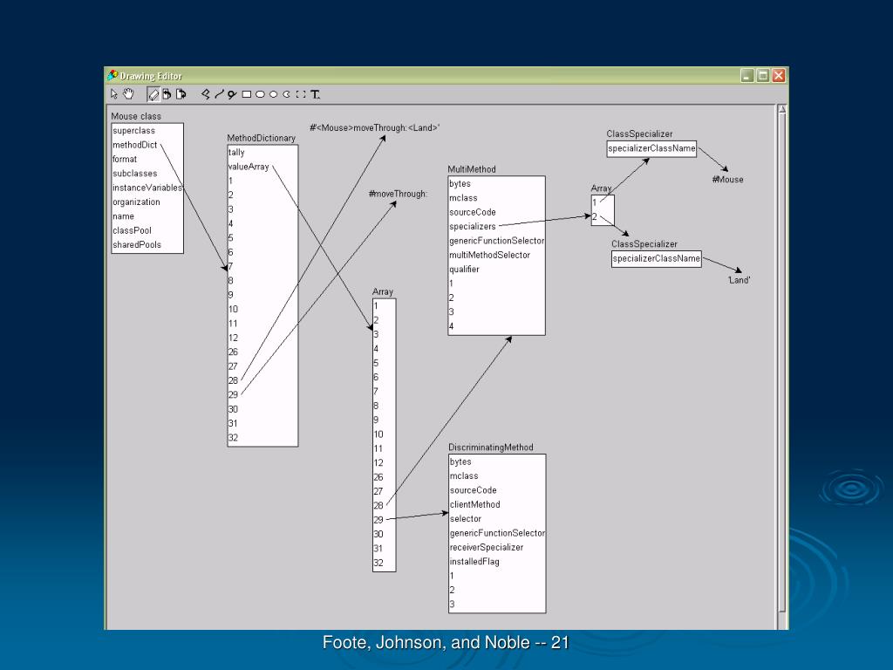
Task: Select 'classPool' field
Action: click(133, 230)
